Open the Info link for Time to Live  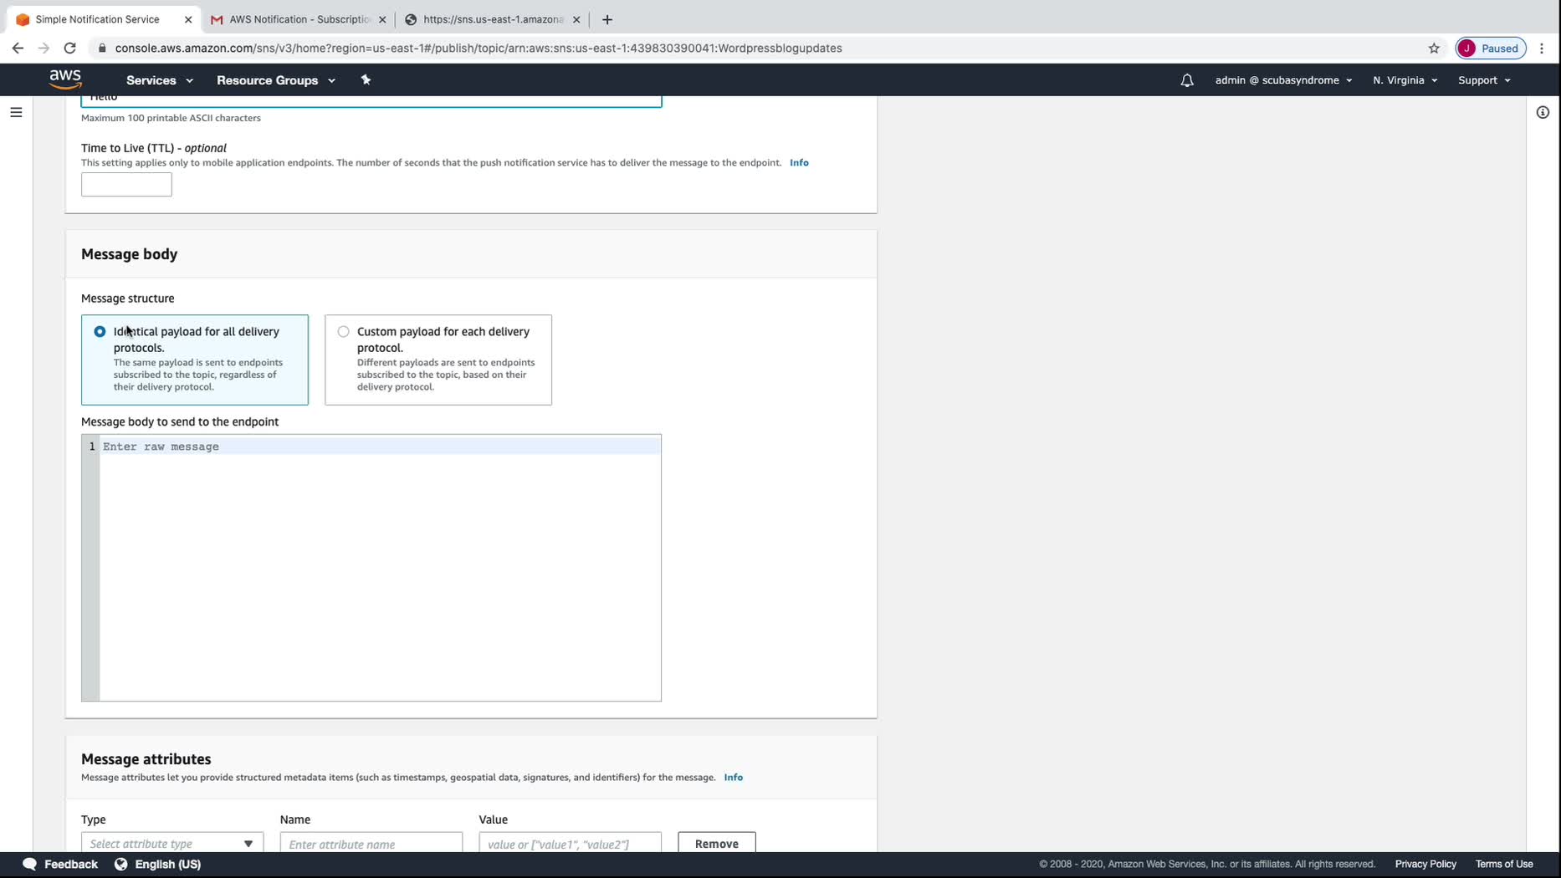coord(799,162)
